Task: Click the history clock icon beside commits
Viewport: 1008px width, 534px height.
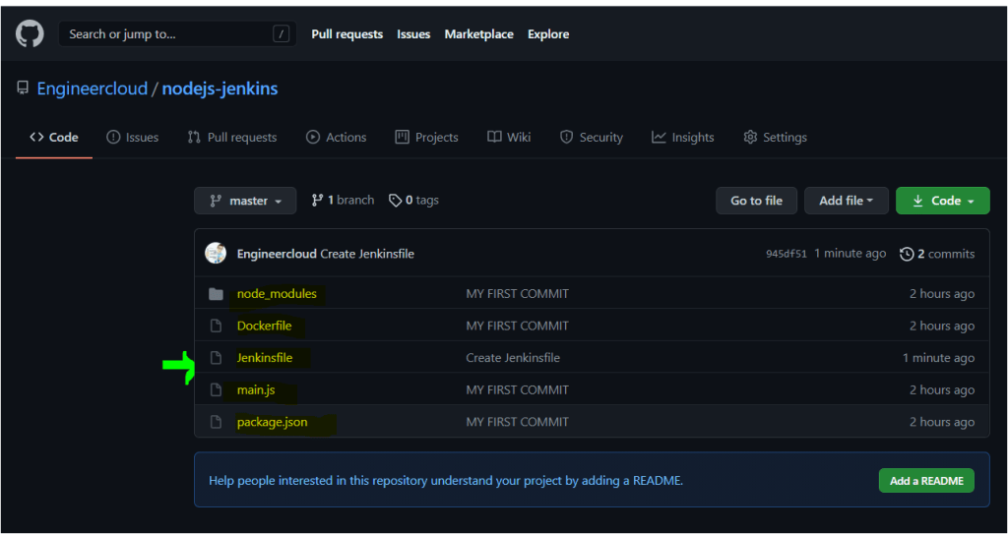Action: [x=907, y=254]
